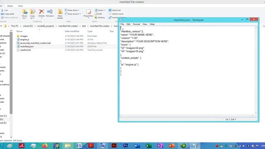Sort by the Type column header
This screenshot has height=149, width=265.
point(90,31)
